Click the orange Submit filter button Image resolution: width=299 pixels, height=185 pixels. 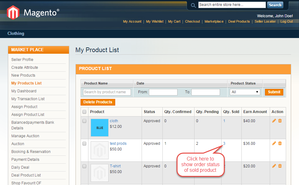[274, 92]
